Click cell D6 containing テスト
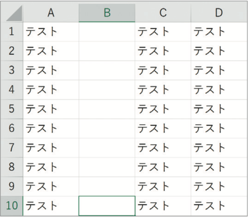This screenshot has height=217, width=248. [x=219, y=128]
